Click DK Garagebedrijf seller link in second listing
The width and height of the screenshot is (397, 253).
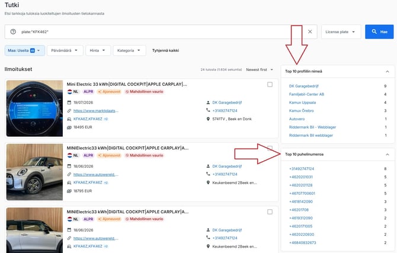(227, 166)
